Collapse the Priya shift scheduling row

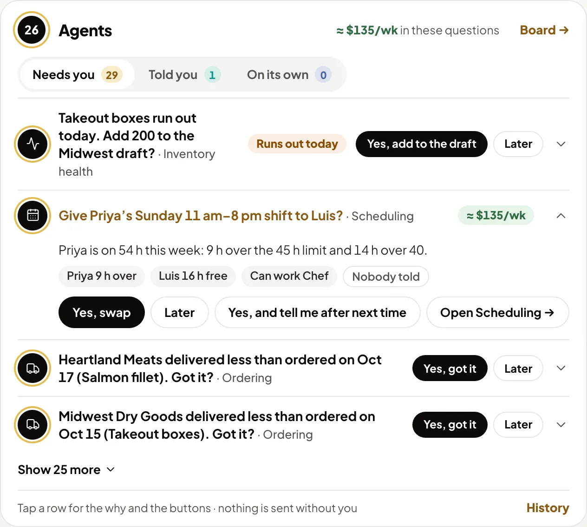pos(561,216)
